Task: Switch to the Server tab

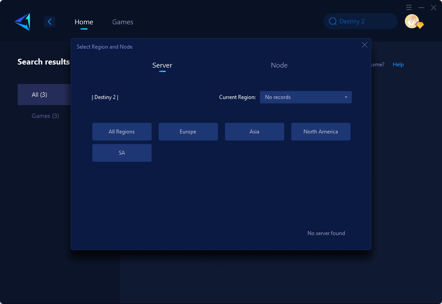Action: [x=162, y=65]
